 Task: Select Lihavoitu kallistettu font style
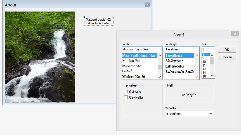(x=180, y=71)
